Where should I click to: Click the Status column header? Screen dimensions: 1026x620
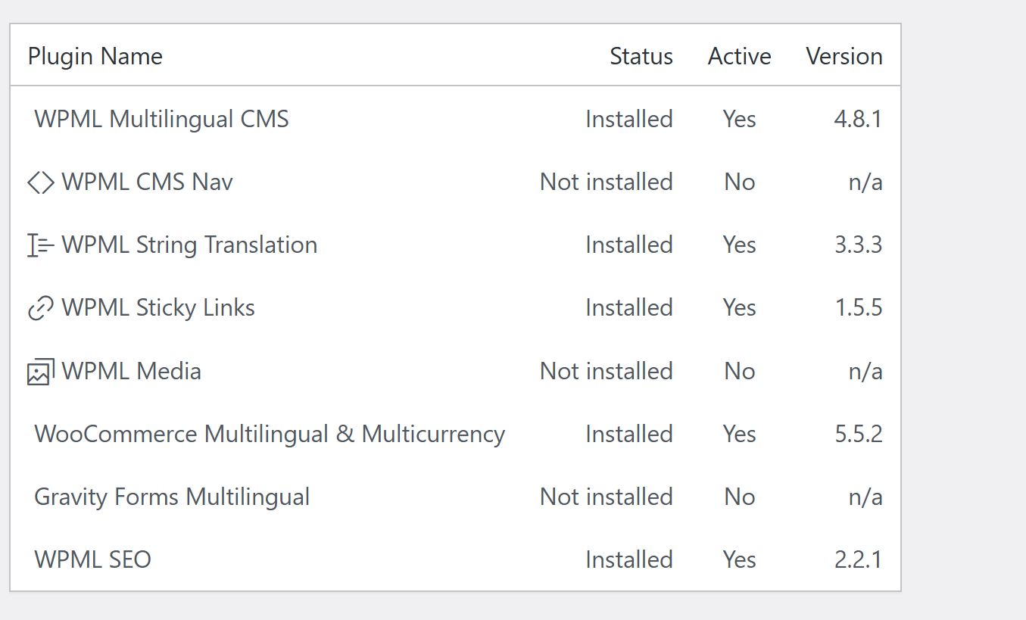641,57
